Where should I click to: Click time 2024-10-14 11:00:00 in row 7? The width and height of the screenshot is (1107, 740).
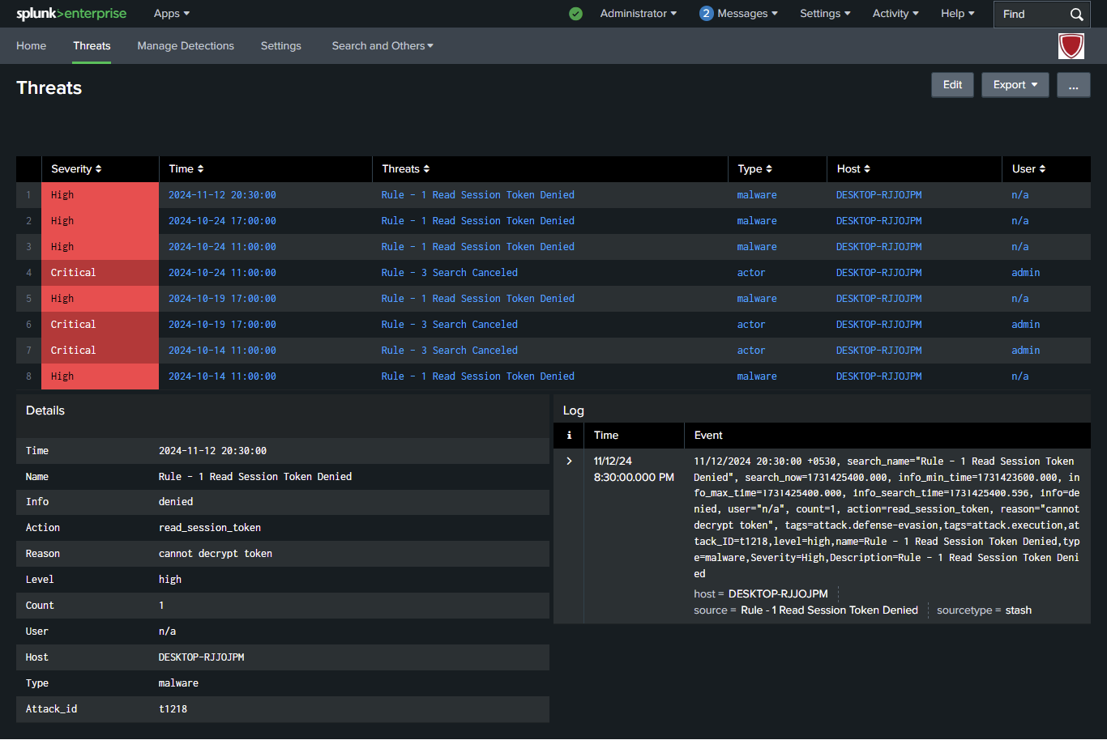(x=222, y=351)
